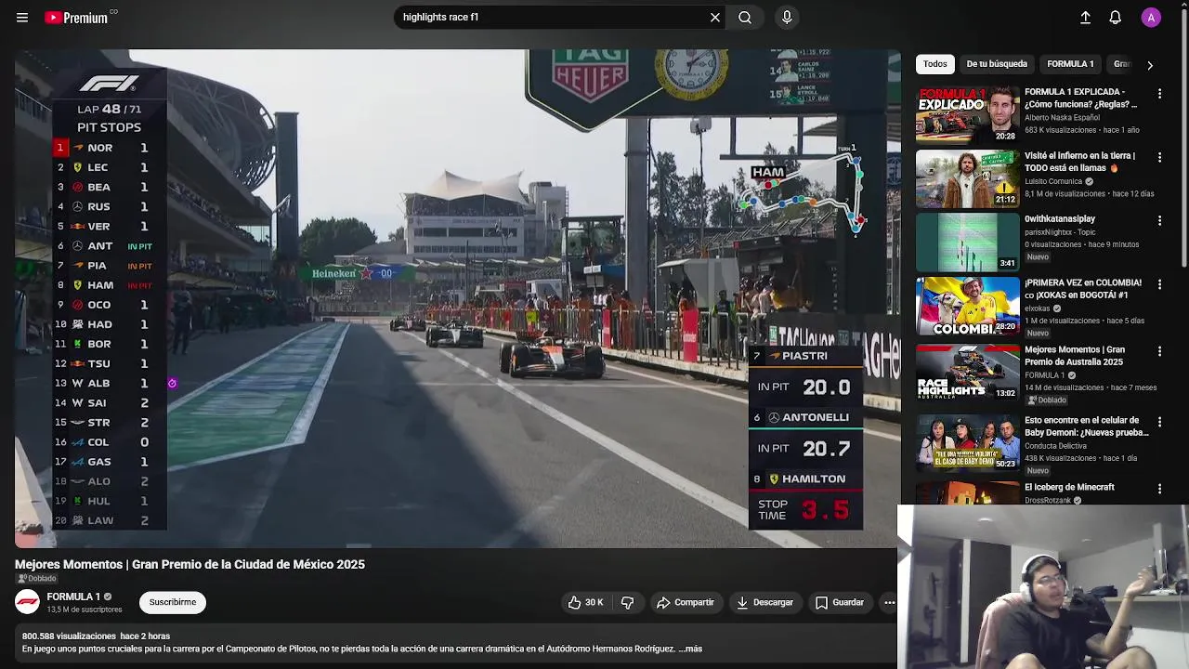Open the hamburger guide menu

coord(22,18)
